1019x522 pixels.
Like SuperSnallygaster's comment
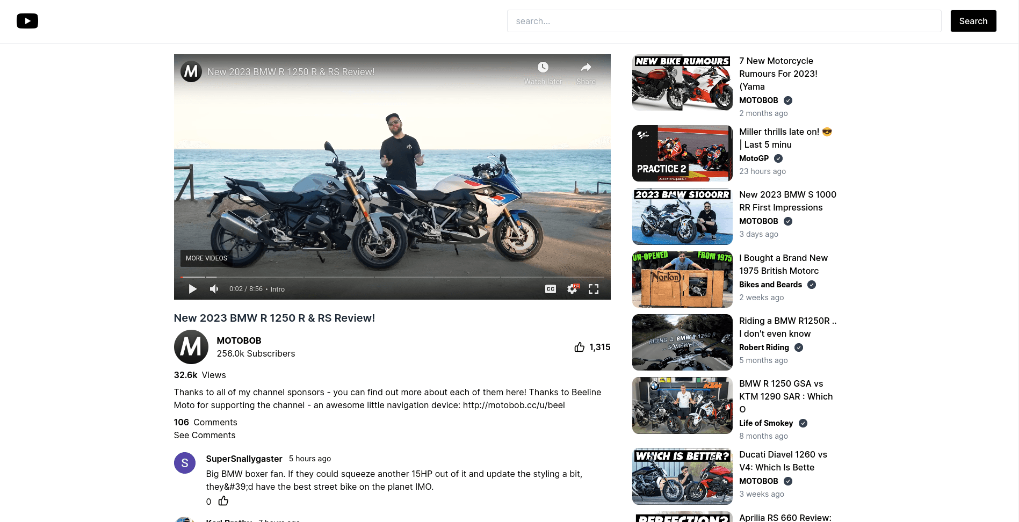223,501
